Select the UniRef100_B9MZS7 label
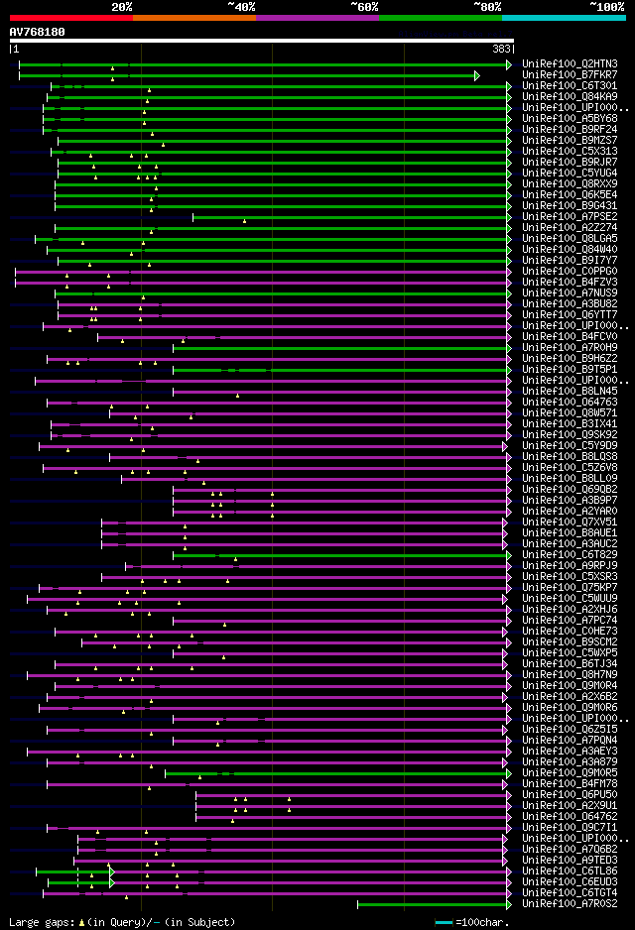This screenshot has width=635, height=930. (x=570, y=141)
